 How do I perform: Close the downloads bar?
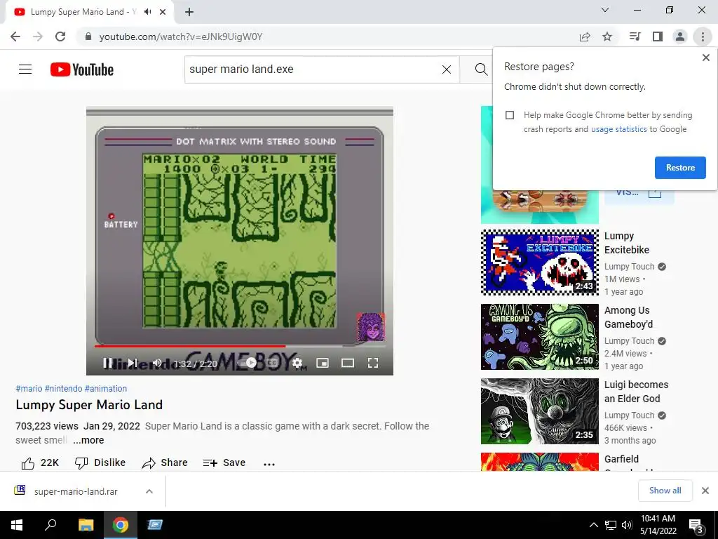(705, 491)
